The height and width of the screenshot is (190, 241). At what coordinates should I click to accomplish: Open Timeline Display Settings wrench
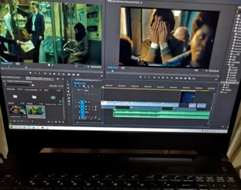click(92, 87)
